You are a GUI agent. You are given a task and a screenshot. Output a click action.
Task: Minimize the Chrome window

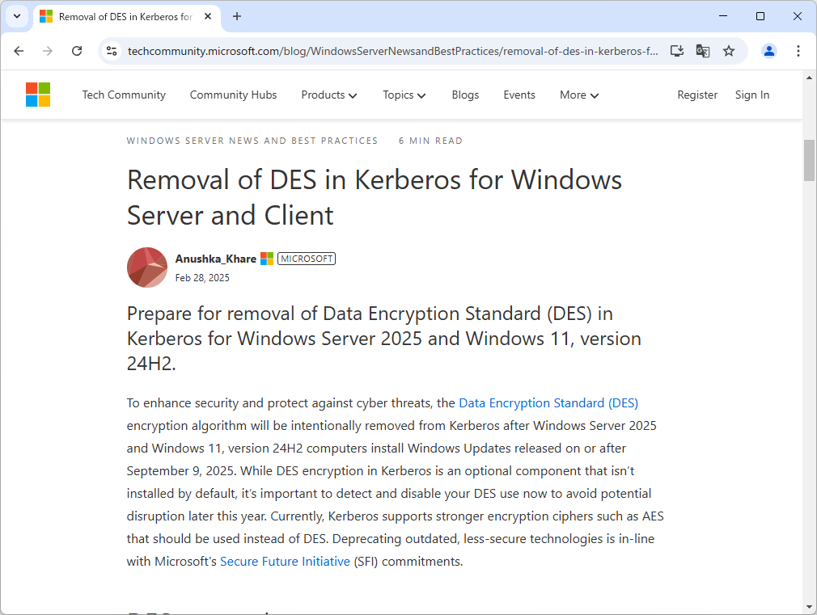723,16
